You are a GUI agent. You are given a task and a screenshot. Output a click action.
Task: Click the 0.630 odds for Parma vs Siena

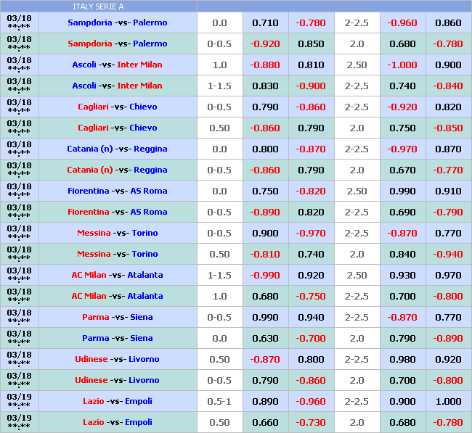(265, 338)
